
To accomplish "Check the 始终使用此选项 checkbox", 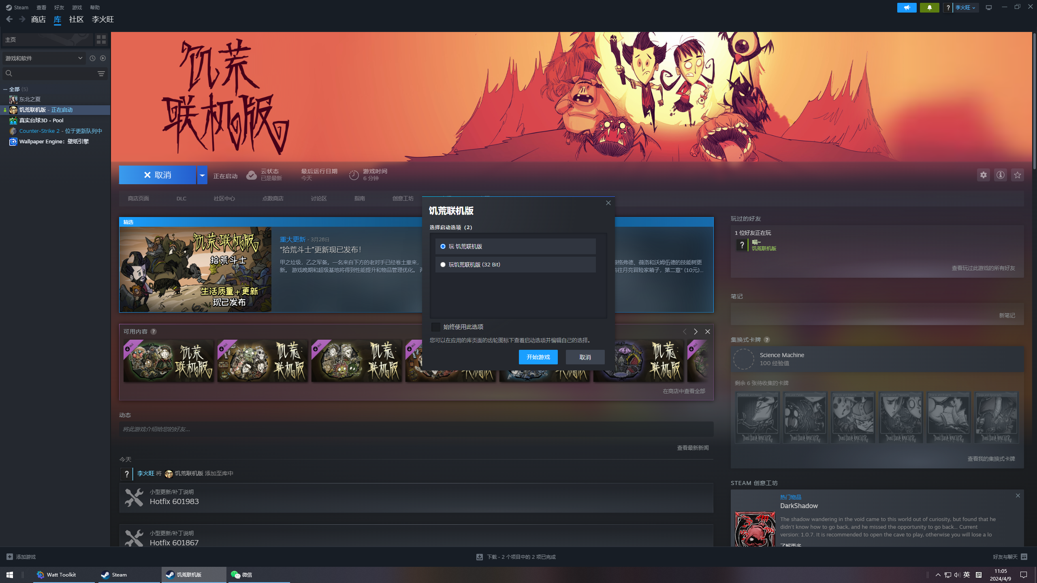I will (x=436, y=327).
